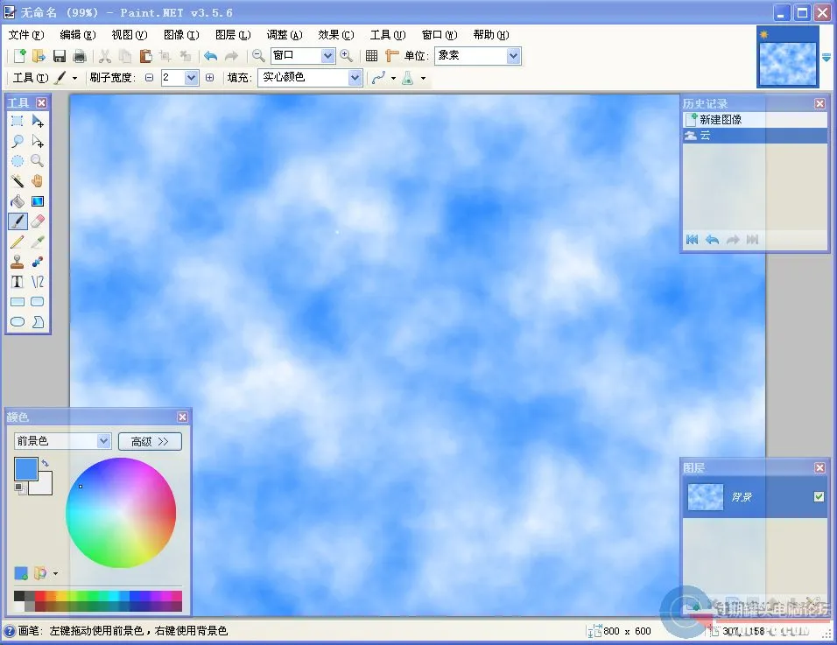
Task: Toggle the rulers display
Action: 391,56
